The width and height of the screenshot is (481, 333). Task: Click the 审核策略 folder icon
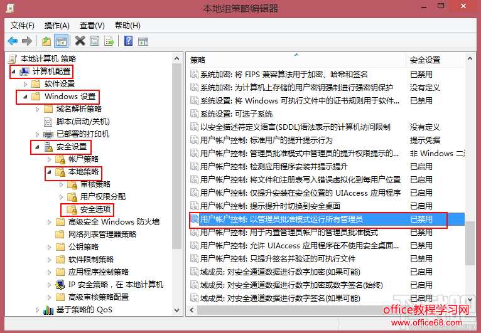[x=72, y=184]
